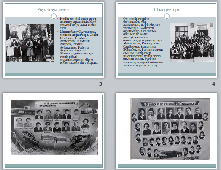Click the bullet starting Кейін ол кісі 1969-2001
The image size is (221, 170).
pyautogui.click(x=78, y=23)
